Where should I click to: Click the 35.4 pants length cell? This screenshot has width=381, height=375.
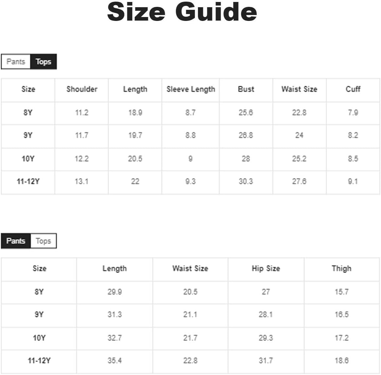[x=115, y=361]
